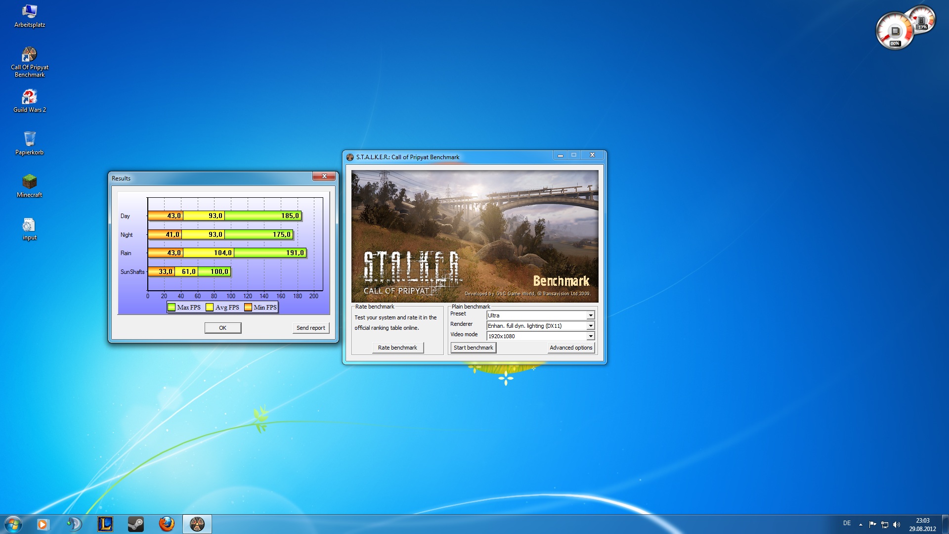Viewport: 949px width, 534px height.
Task: Open the Guild Wars 2 desktop icon
Action: click(29, 98)
